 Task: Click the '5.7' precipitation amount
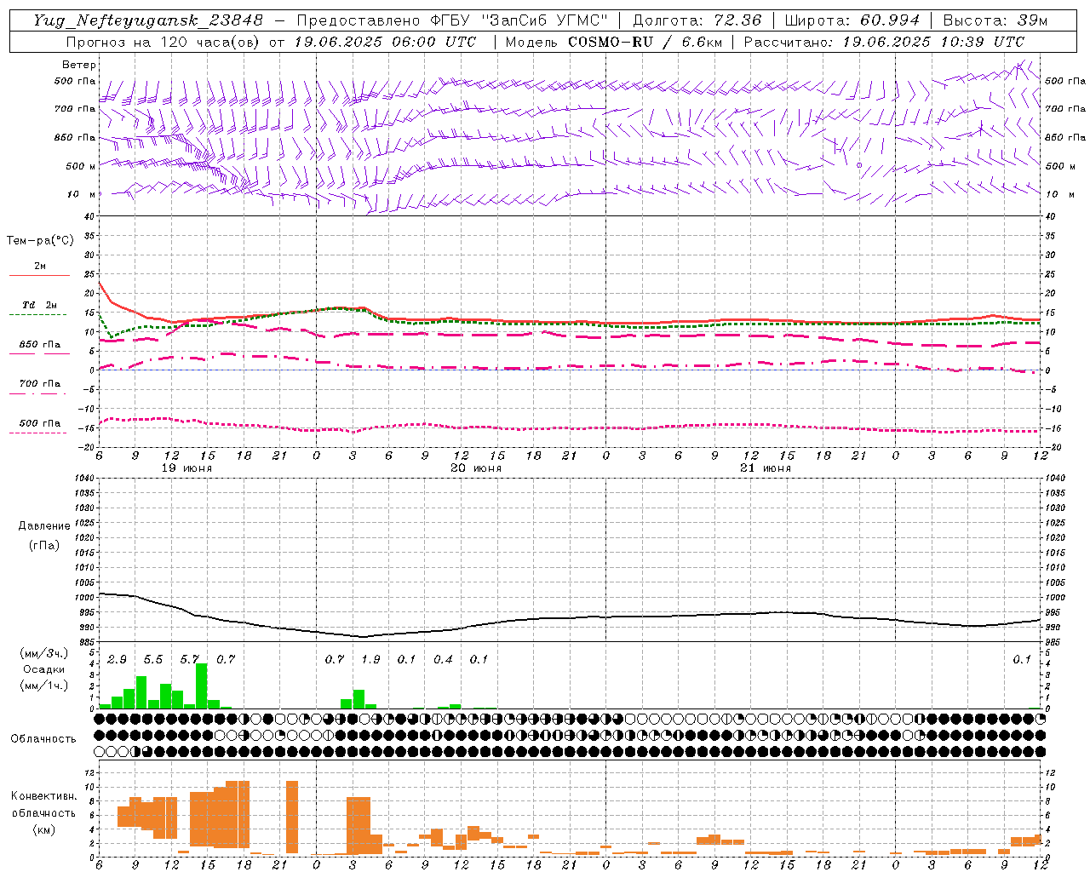pos(189,659)
